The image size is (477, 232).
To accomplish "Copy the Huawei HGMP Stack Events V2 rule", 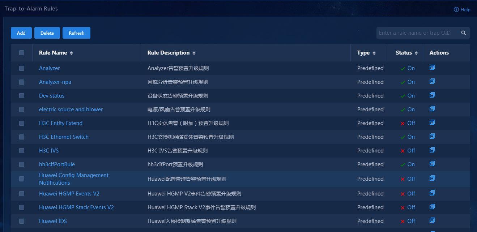I will tap(432, 207).
